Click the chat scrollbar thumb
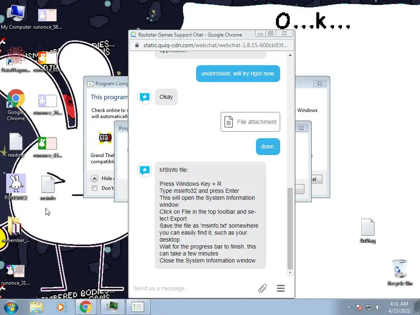The image size is (420, 315). (290, 228)
